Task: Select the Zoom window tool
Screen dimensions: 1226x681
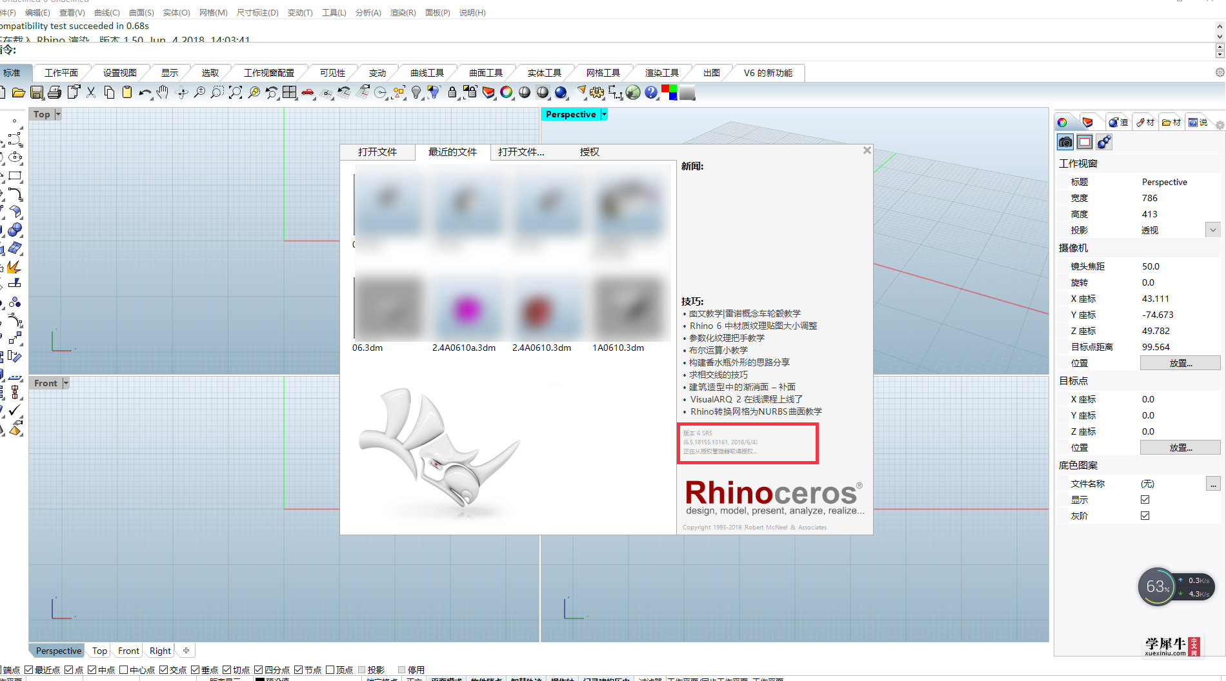Action: 217,93
